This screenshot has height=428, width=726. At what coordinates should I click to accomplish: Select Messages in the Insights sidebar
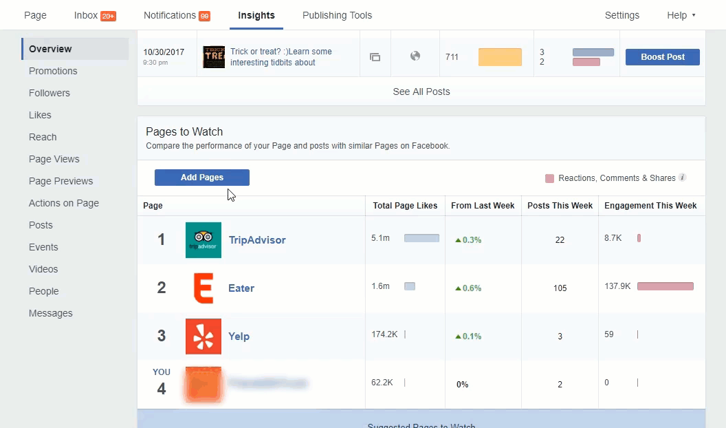click(x=50, y=313)
